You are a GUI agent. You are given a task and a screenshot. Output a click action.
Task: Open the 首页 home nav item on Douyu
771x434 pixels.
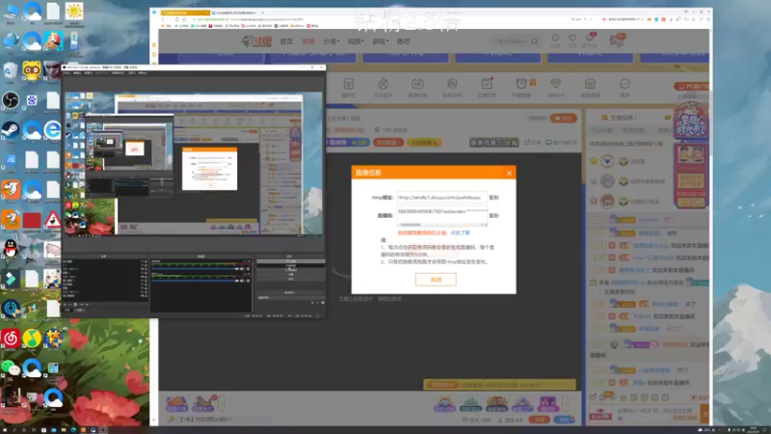click(286, 41)
